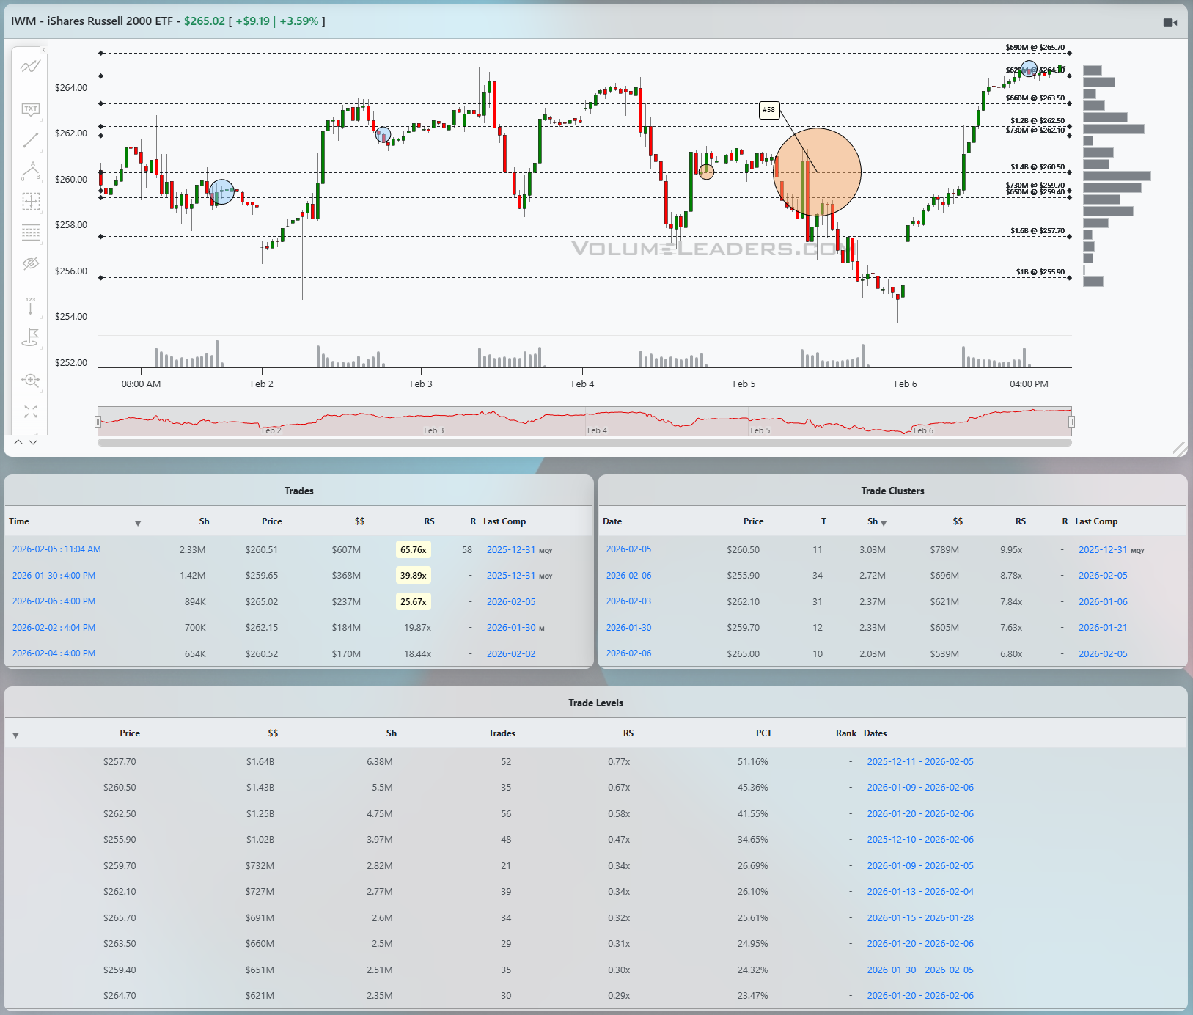This screenshot has height=1015, width=1193.
Task: Click the T column header in Trade Clusters
Action: coord(823,521)
